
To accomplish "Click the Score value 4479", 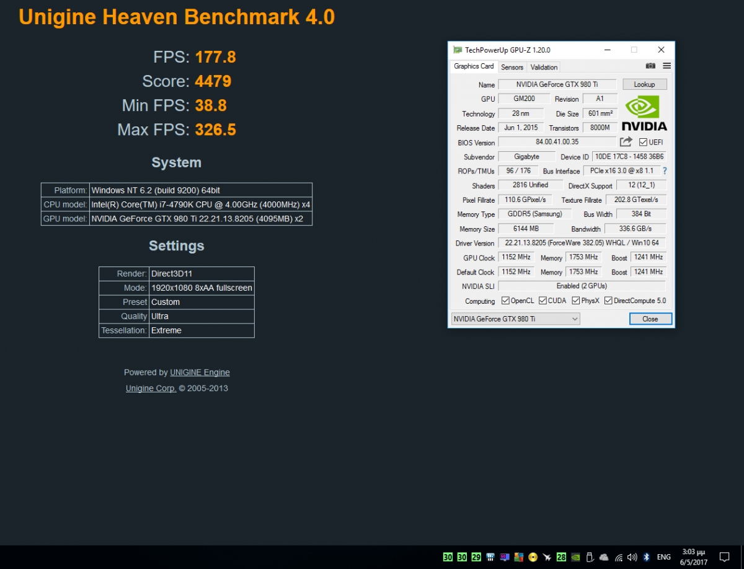I will click(x=213, y=81).
